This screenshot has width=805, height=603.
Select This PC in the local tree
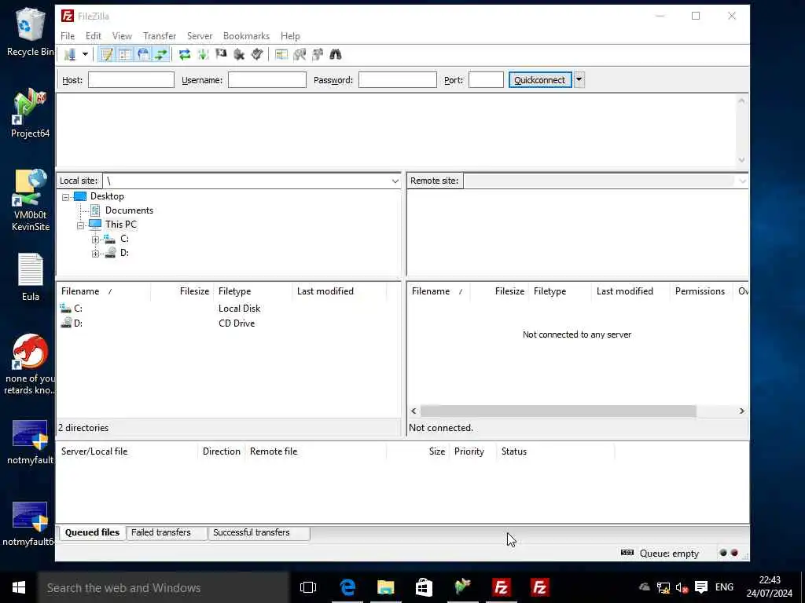120,225
